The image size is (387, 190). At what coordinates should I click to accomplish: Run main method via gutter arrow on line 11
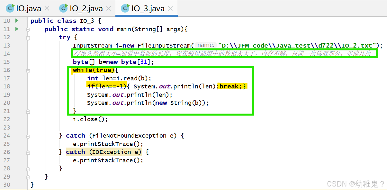click(x=17, y=29)
